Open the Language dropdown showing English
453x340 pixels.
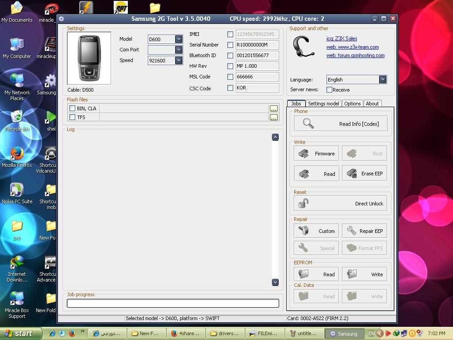(x=383, y=79)
